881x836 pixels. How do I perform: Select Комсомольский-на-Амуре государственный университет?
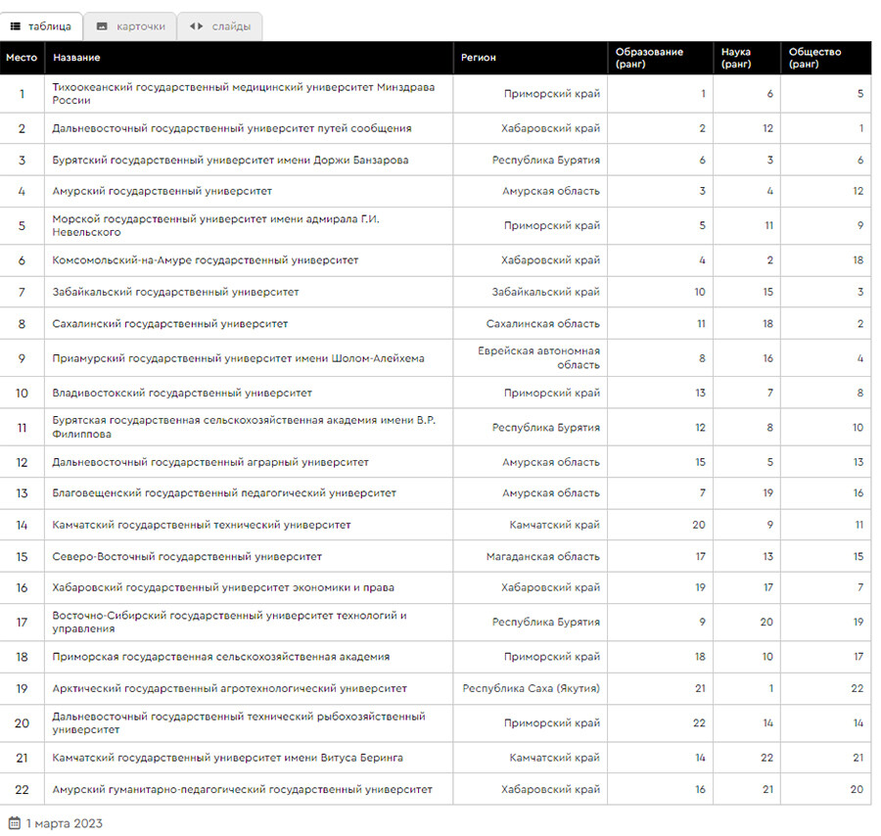point(206,260)
